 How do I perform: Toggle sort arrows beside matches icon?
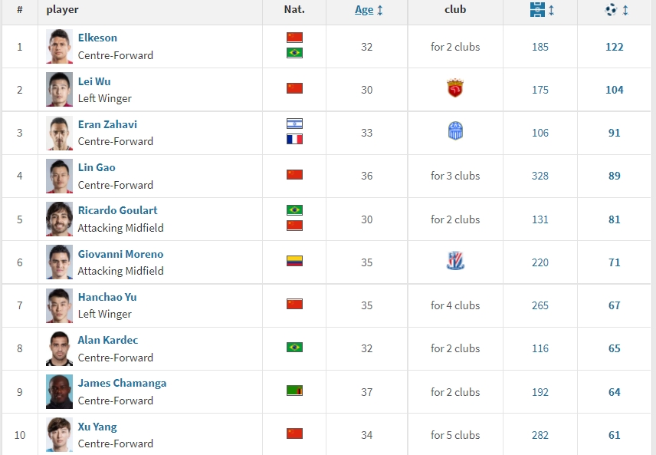pos(552,10)
